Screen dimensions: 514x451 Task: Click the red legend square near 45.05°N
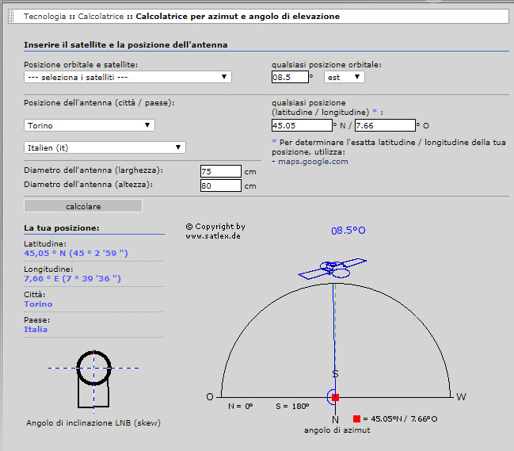point(356,419)
